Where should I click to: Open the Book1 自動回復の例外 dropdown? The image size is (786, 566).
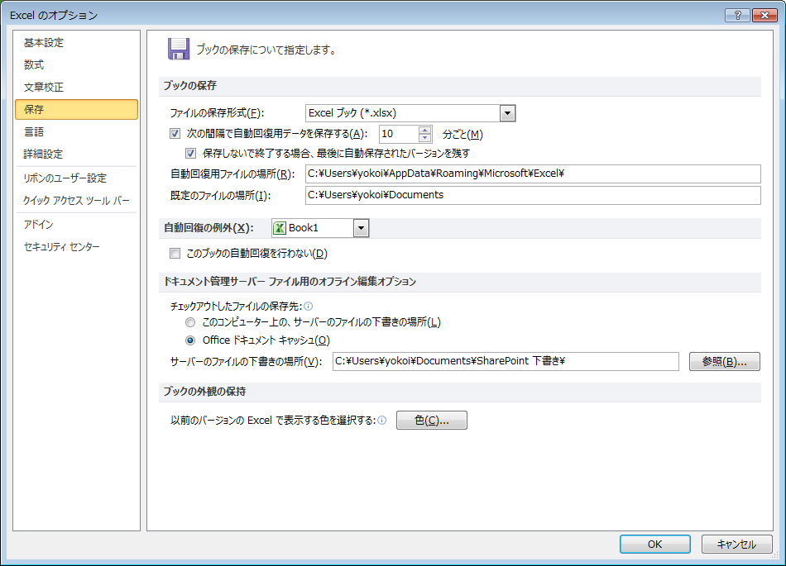361,228
